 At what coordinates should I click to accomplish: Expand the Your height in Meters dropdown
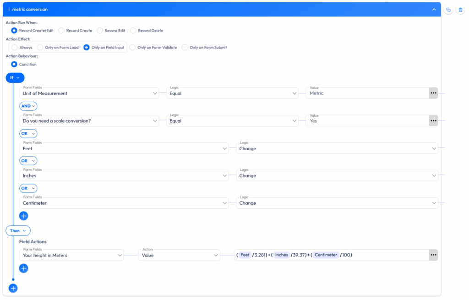[x=71, y=255]
